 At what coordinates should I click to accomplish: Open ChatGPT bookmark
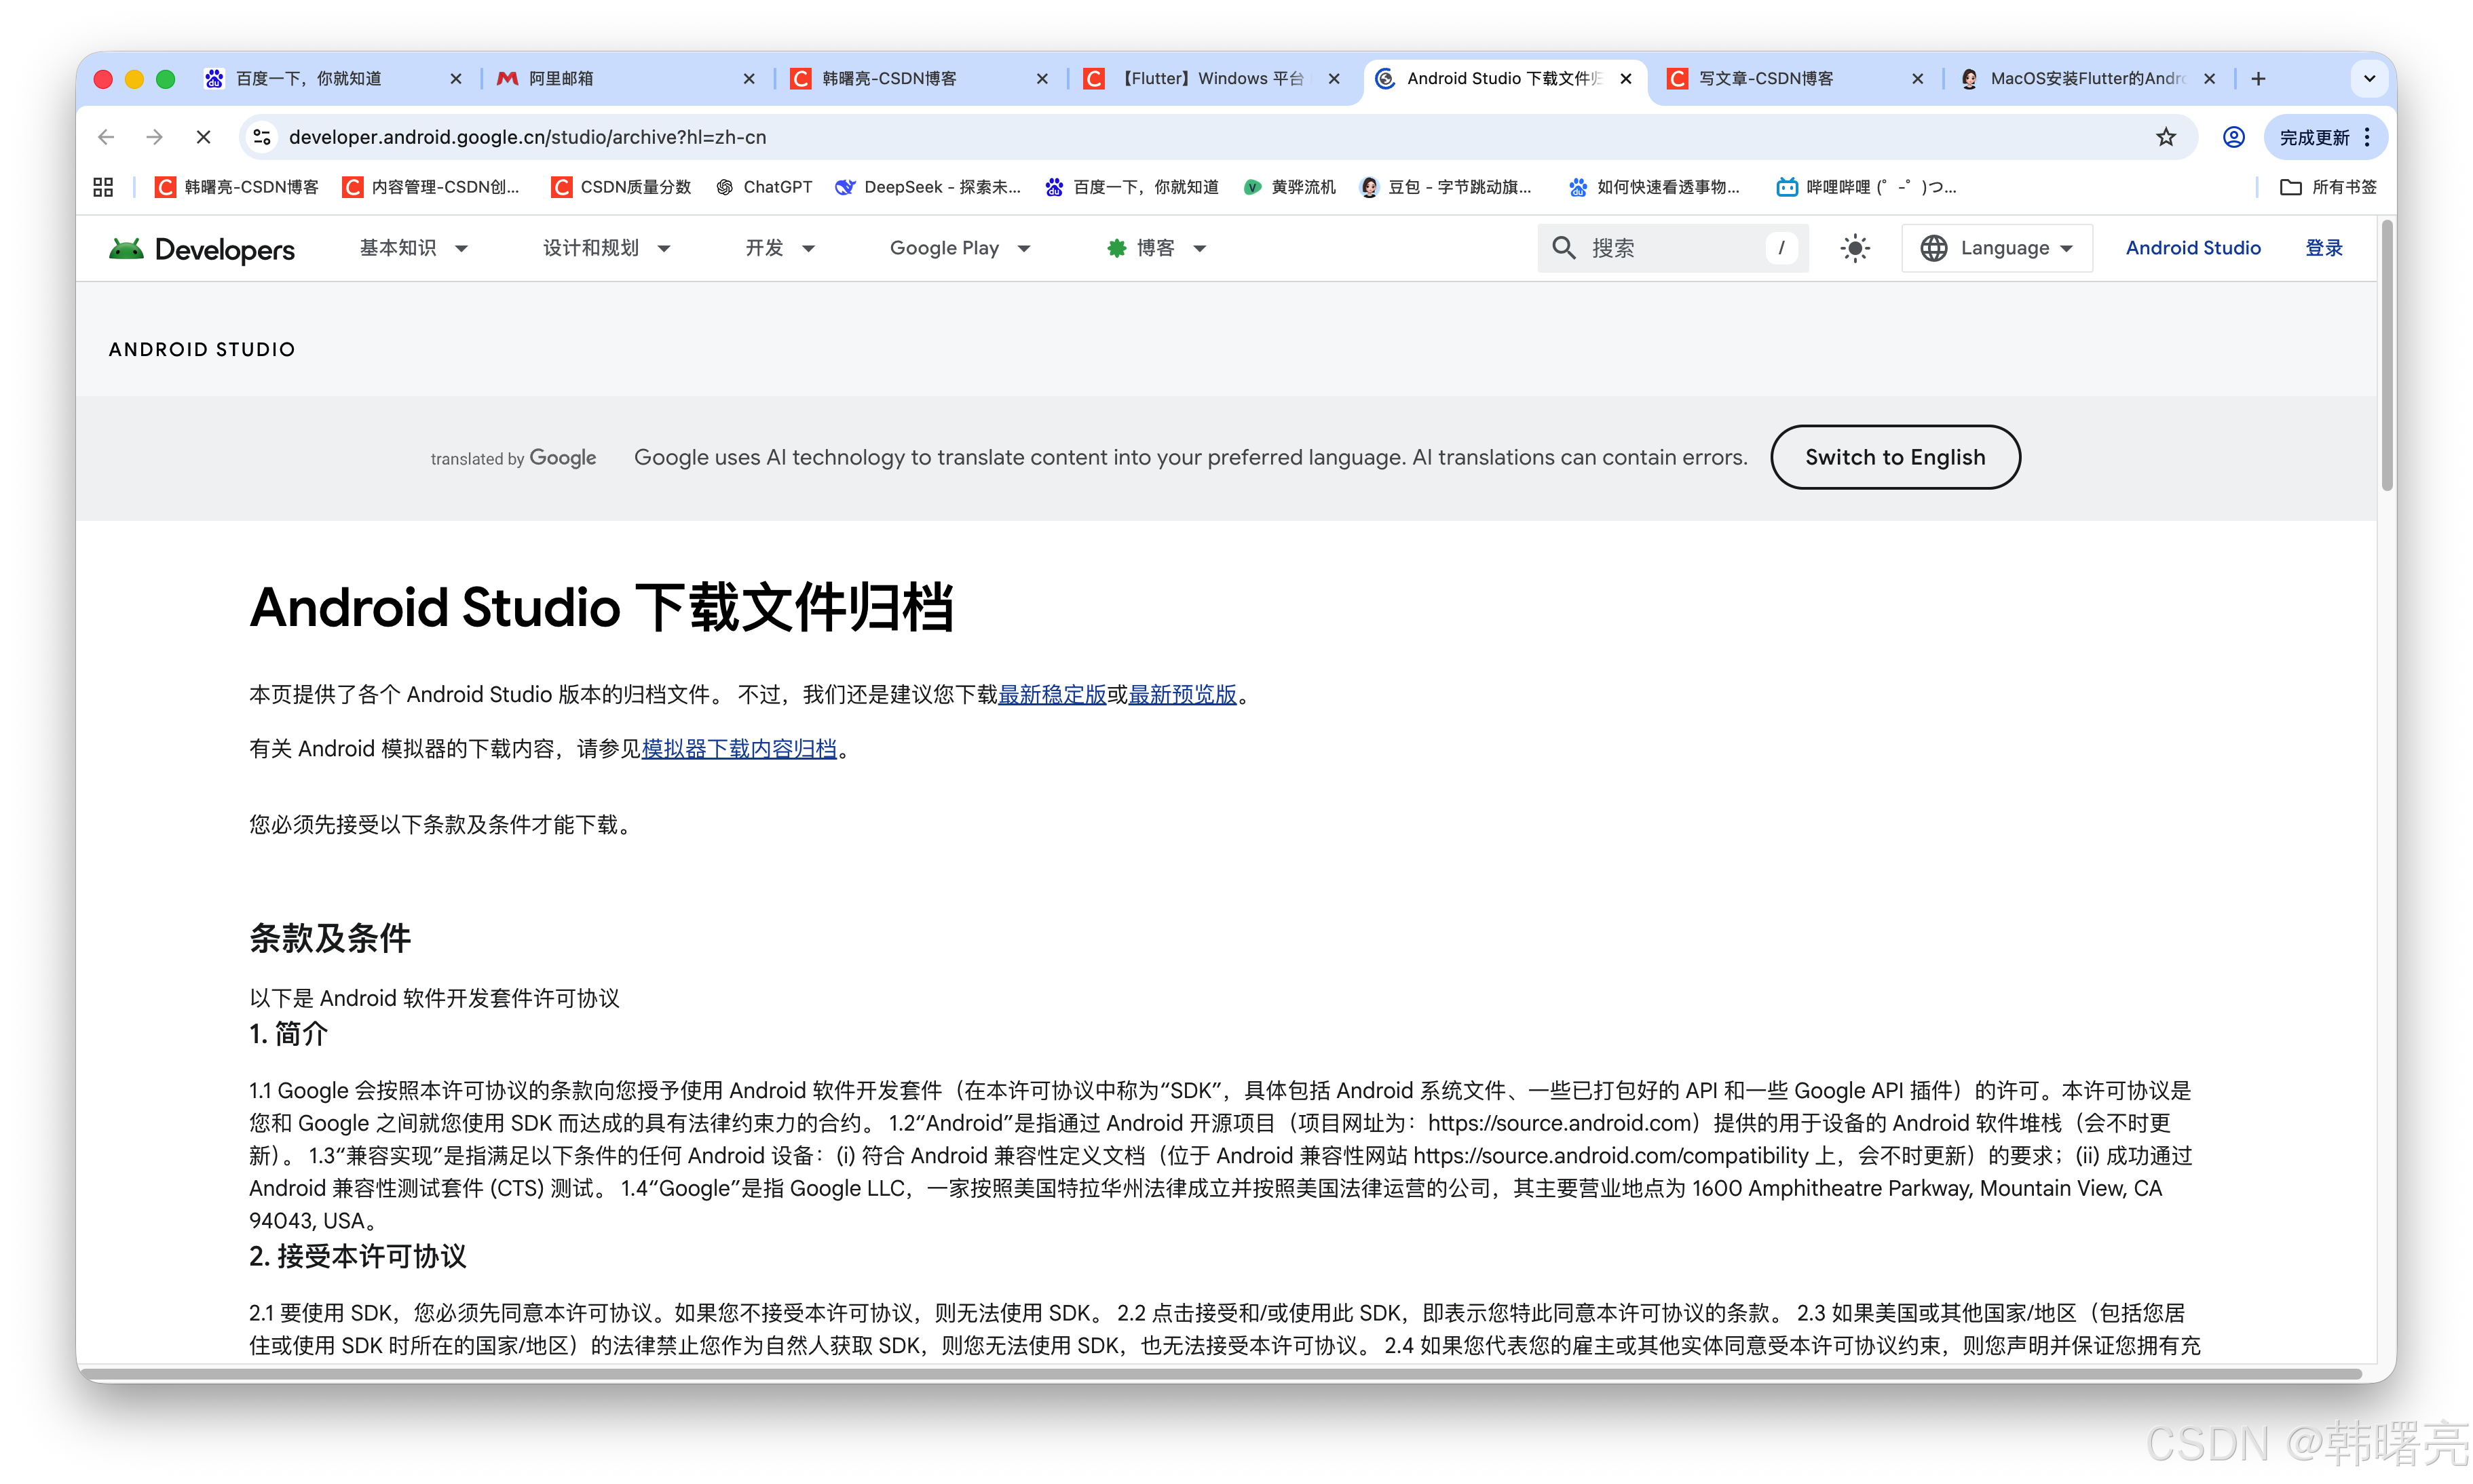pos(764,187)
